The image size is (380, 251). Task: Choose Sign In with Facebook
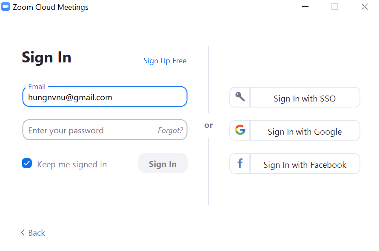(304, 165)
